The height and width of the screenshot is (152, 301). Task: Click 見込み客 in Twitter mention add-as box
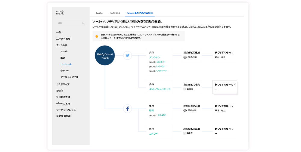(192, 57)
